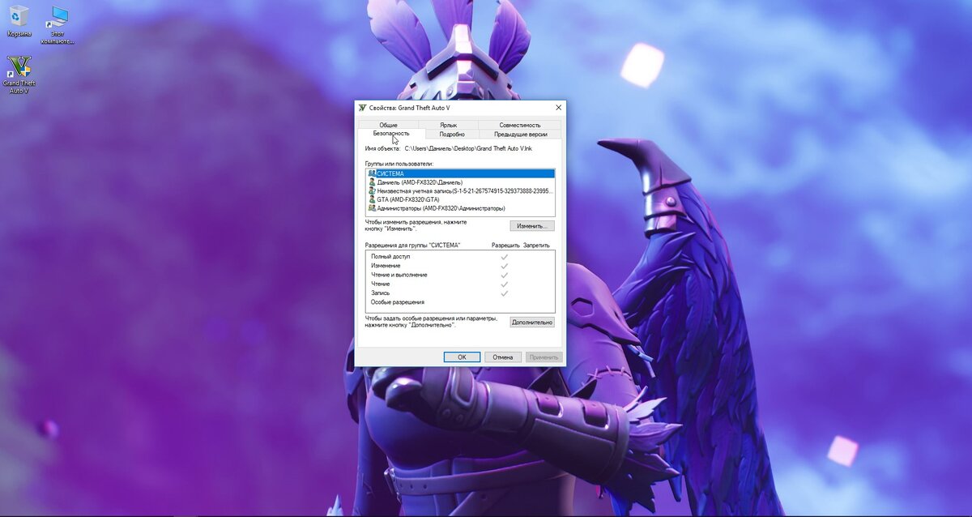Switch to the Подробно tab
The width and height of the screenshot is (972, 517).
coord(452,135)
